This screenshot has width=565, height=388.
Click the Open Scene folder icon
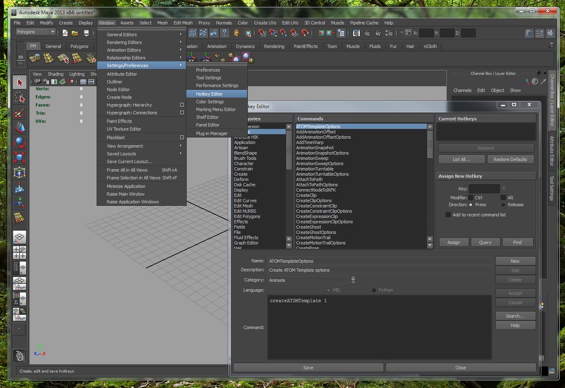[75, 33]
